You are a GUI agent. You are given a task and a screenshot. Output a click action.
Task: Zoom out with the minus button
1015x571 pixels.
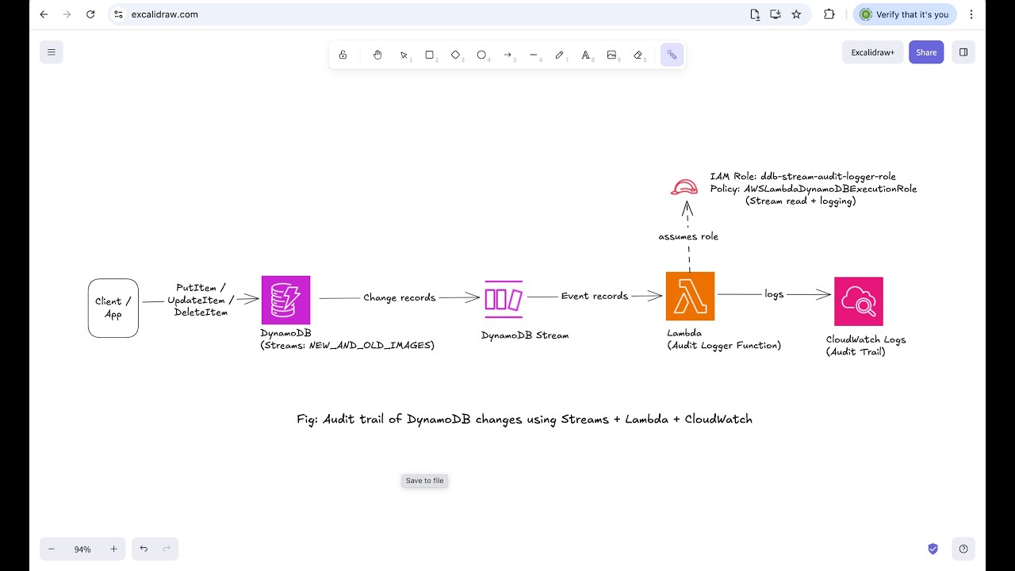click(52, 549)
